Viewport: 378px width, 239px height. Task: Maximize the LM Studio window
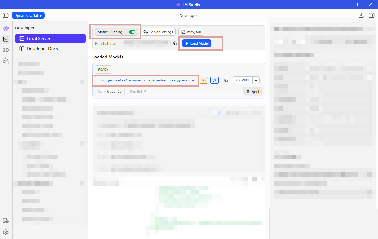pyautogui.click(x=356, y=4)
